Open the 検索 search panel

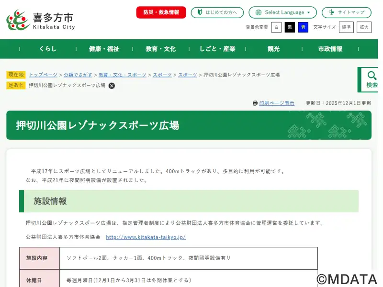[369, 79]
